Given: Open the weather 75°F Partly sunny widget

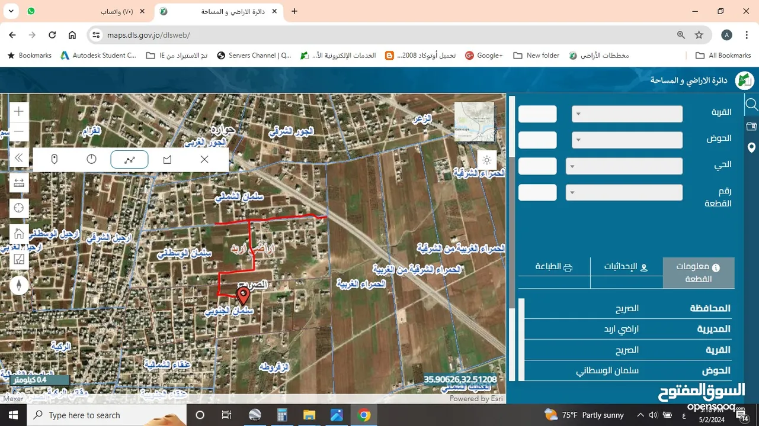Looking at the screenshot, I should (584, 415).
